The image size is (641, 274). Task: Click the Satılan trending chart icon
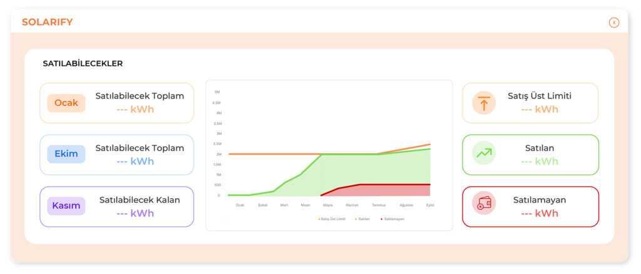pos(483,153)
